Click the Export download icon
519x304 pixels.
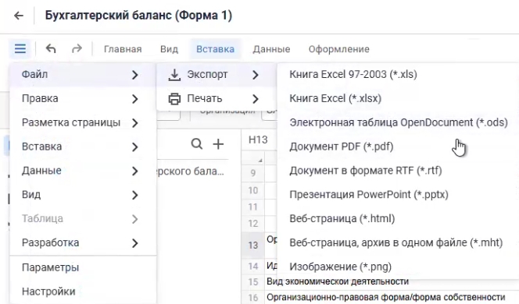pos(174,75)
